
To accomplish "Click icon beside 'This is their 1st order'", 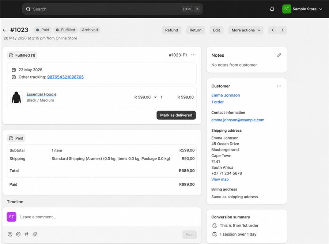I will 215,225.
